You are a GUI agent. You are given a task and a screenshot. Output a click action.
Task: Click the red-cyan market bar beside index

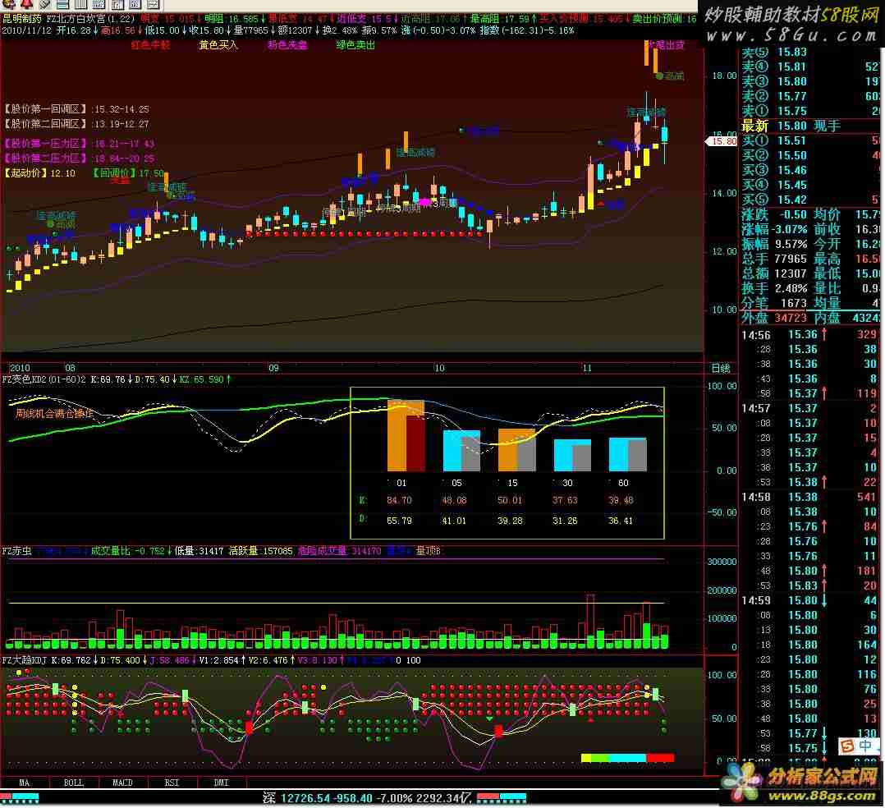click(x=502, y=798)
